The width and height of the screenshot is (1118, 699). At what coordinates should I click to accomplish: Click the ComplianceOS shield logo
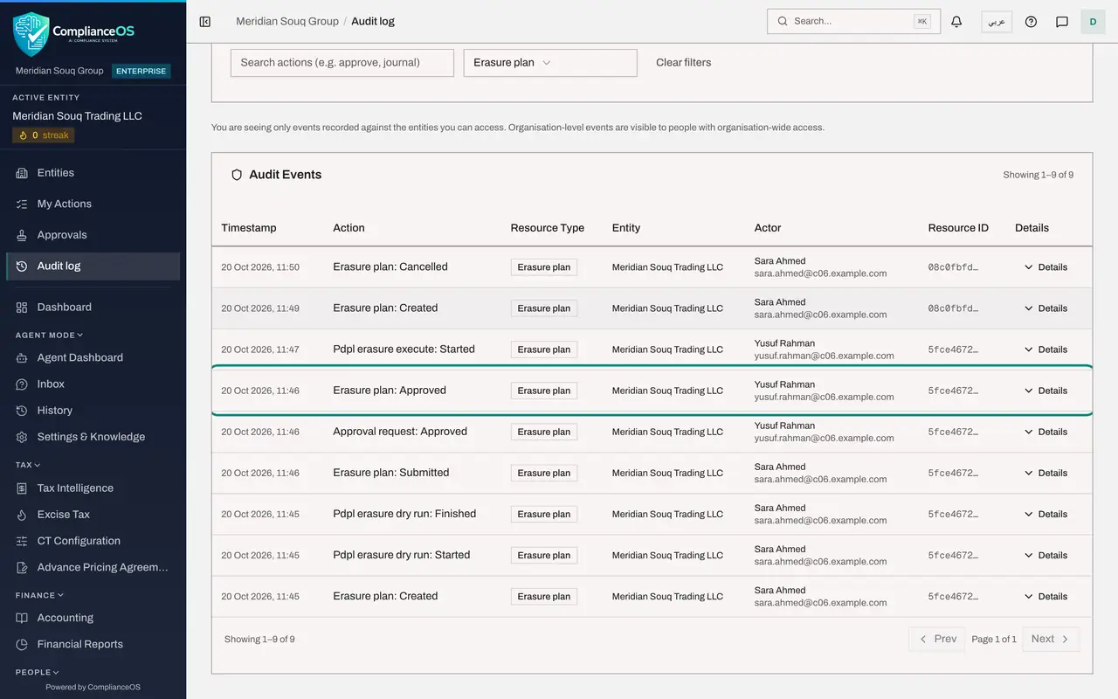pyautogui.click(x=31, y=34)
